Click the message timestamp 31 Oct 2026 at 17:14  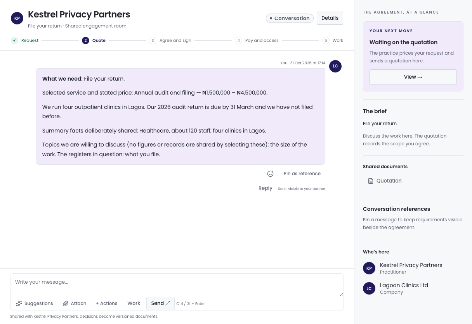point(308,63)
